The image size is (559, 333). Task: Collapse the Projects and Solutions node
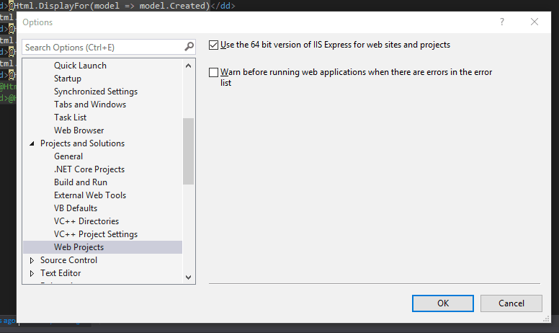[x=32, y=143]
